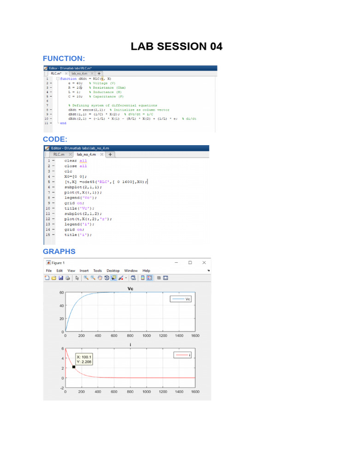Image resolution: width=354 pixels, height=472 pixels.
Task: Collapse the function code fold in RLC.m
Action: pyautogui.click(x=58, y=79)
